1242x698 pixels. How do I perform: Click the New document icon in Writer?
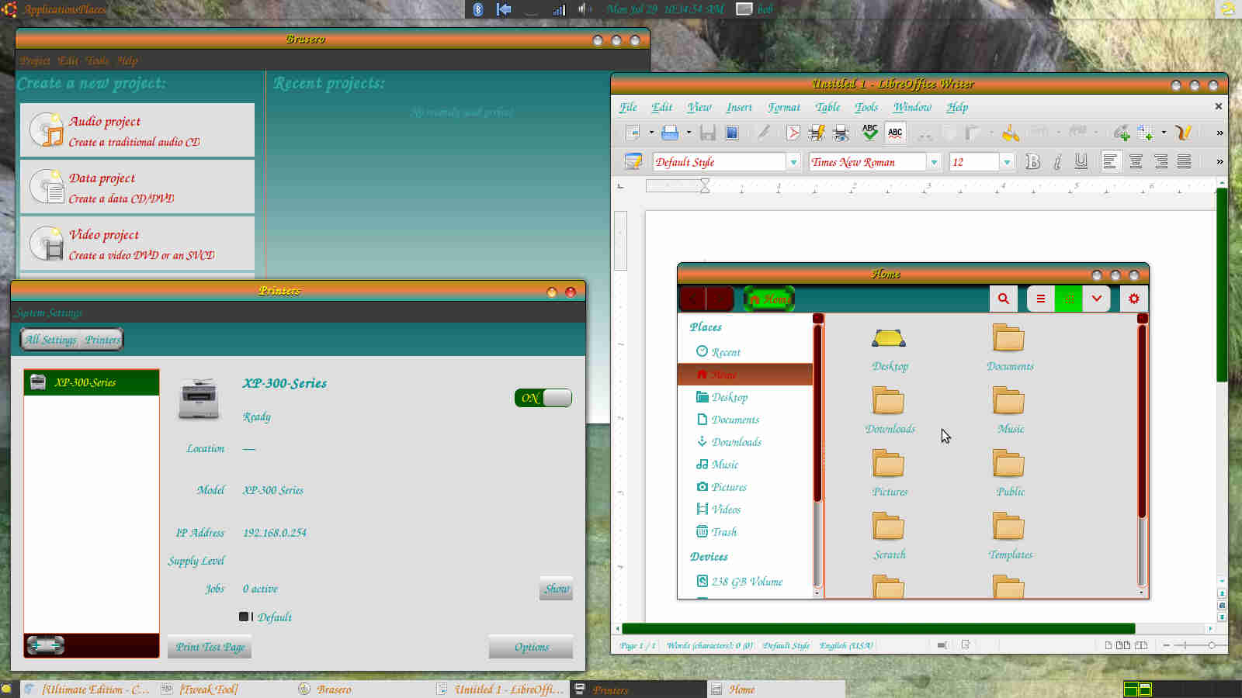click(633, 133)
